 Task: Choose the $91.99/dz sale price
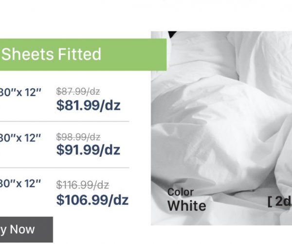[88, 151]
